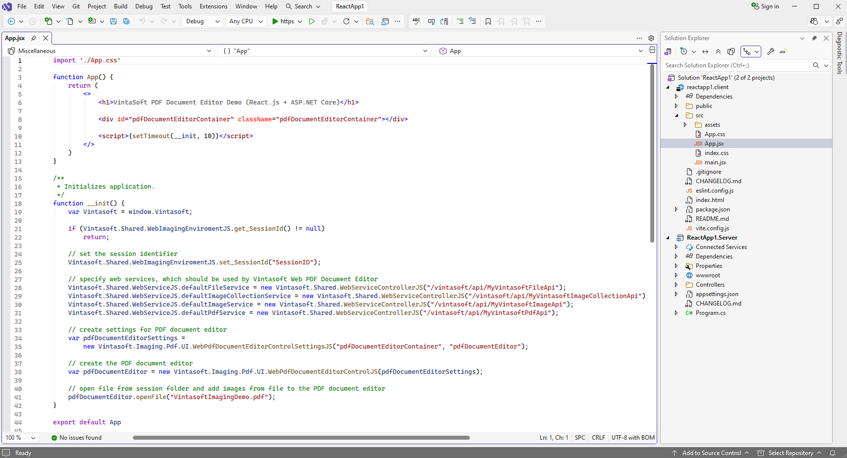Viewport: 847px width, 458px height.
Task: Expand the Controllers folder in the tree
Action: click(x=676, y=285)
